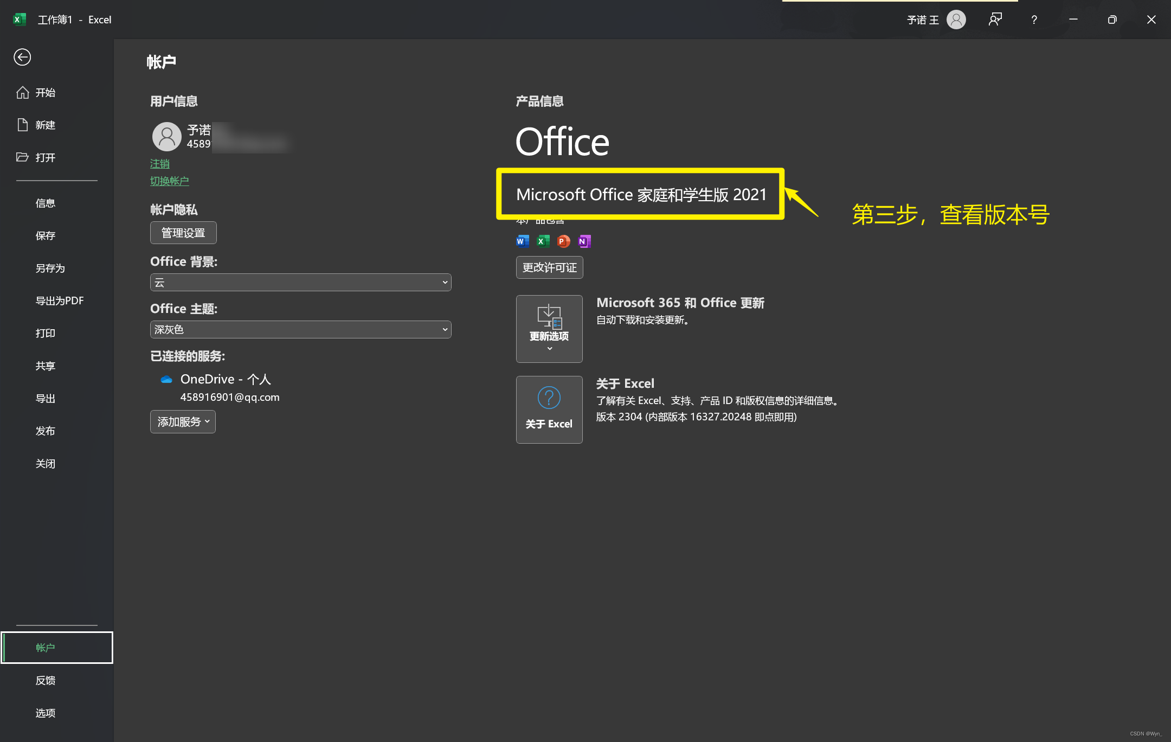Go to 选项 in the sidebar
This screenshot has width=1171, height=742.
click(x=46, y=713)
